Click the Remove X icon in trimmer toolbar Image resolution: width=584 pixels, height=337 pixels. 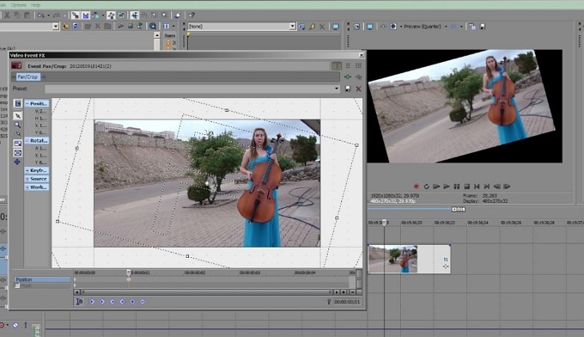pos(322,27)
